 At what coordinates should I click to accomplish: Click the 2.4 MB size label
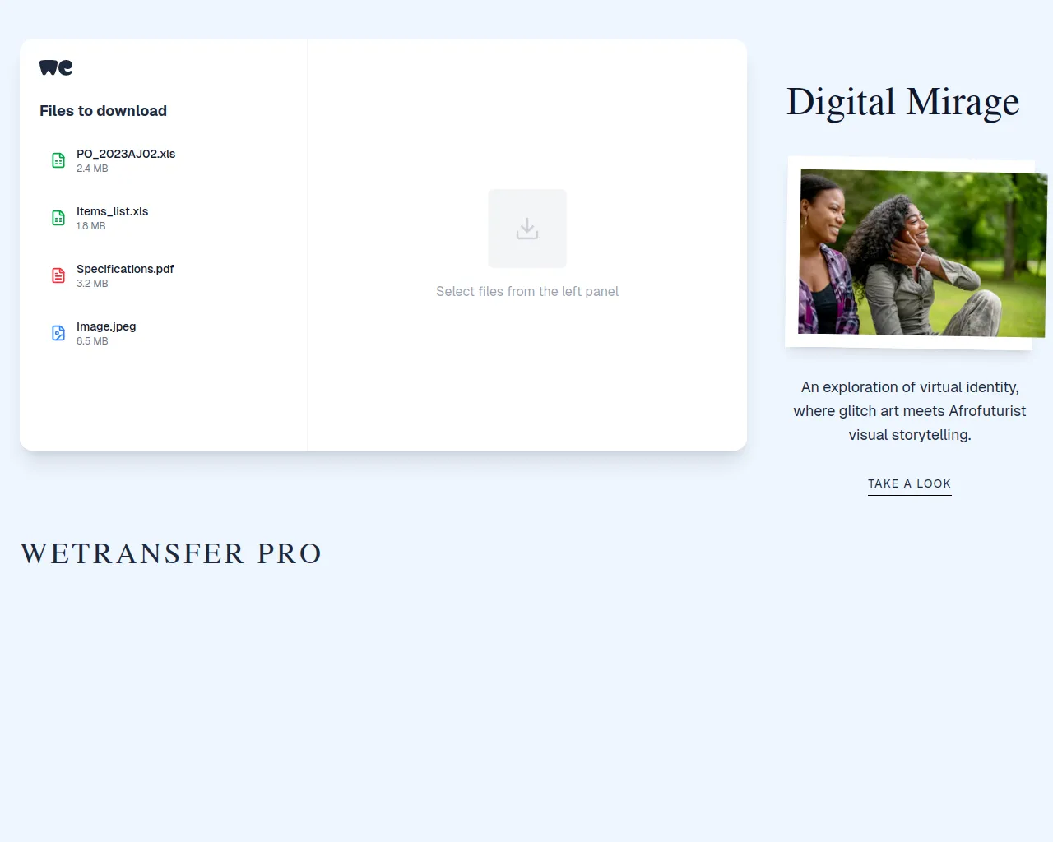[x=92, y=169]
